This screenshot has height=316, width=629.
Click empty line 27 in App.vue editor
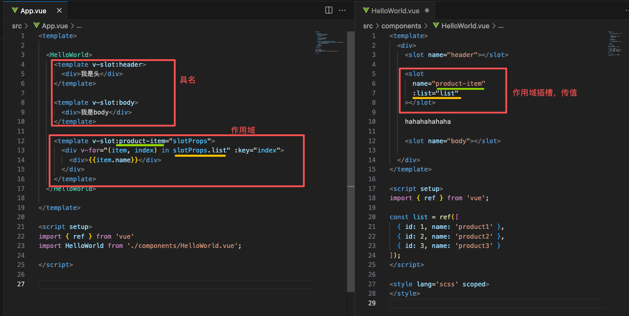pos(175,284)
